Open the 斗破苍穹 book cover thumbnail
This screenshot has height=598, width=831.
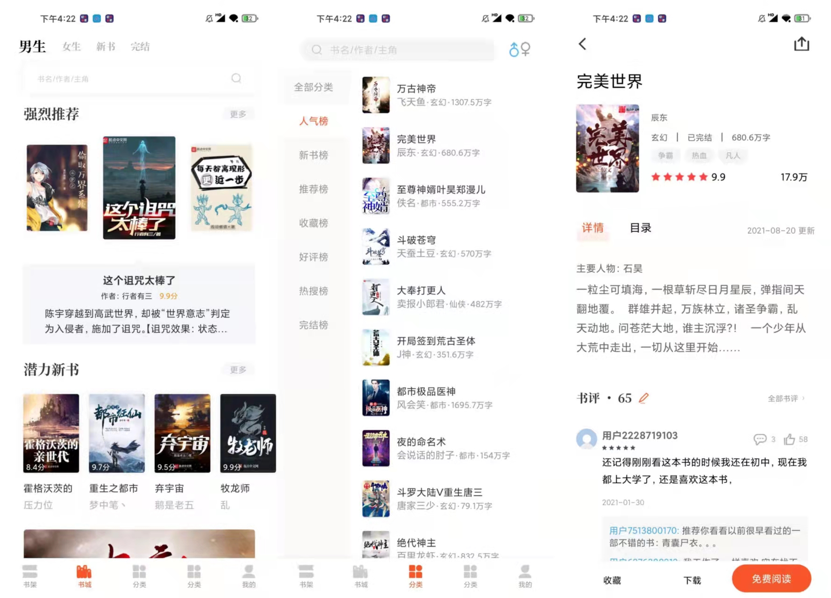[x=376, y=246]
